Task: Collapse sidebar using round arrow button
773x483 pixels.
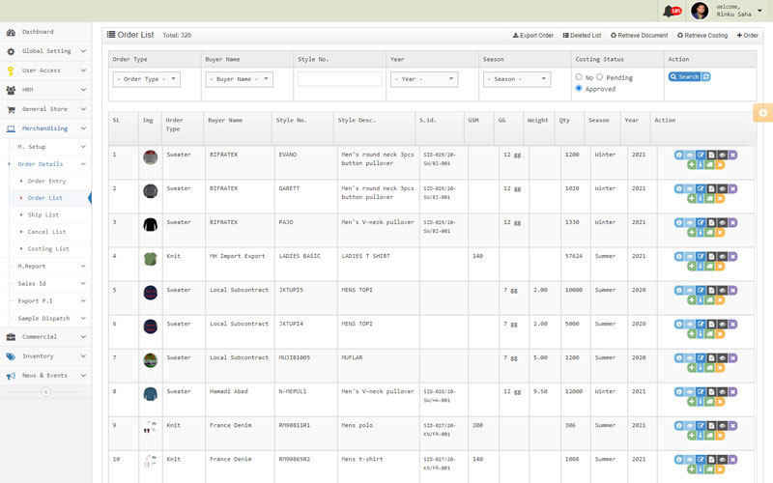Action: tap(45, 392)
